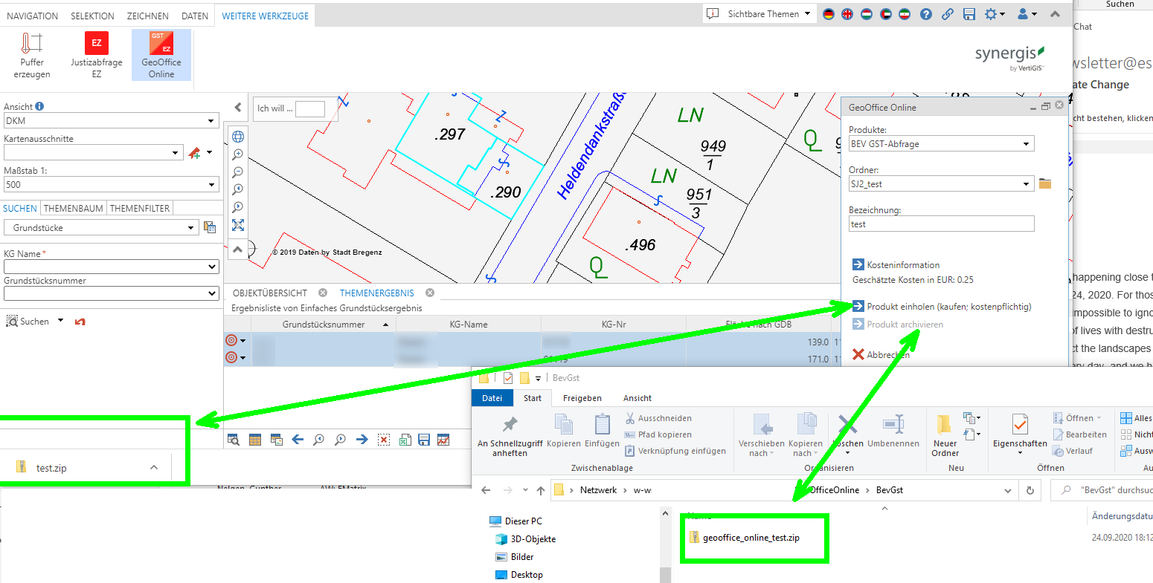The image size is (1153, 583).
Task: Clear selection with the red X icon
Action: (x=384, y=440)
